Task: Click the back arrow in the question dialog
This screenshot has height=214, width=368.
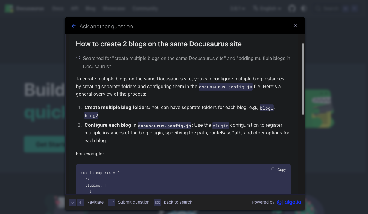Action: pyautogui.click(x=74, y=26)
